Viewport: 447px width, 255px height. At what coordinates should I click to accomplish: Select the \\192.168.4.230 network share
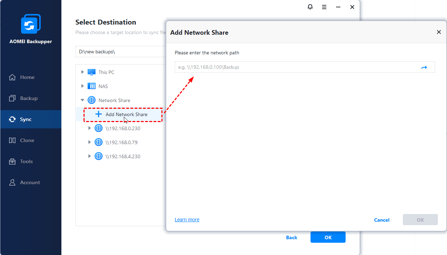123,156
